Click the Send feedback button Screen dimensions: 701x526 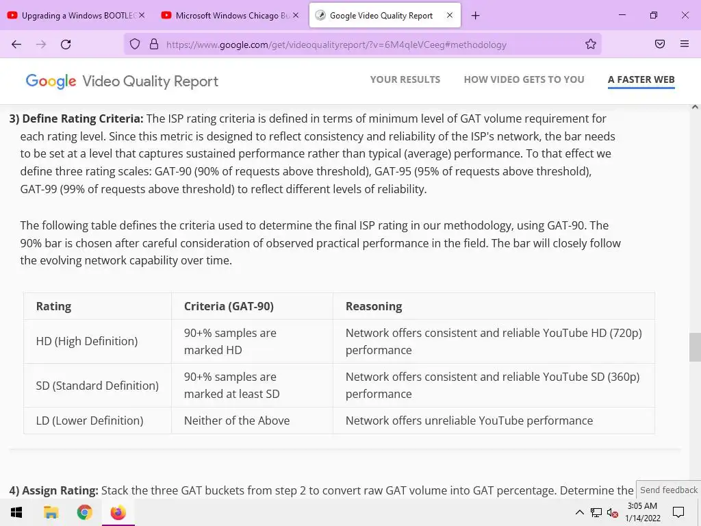click(668, 490)
